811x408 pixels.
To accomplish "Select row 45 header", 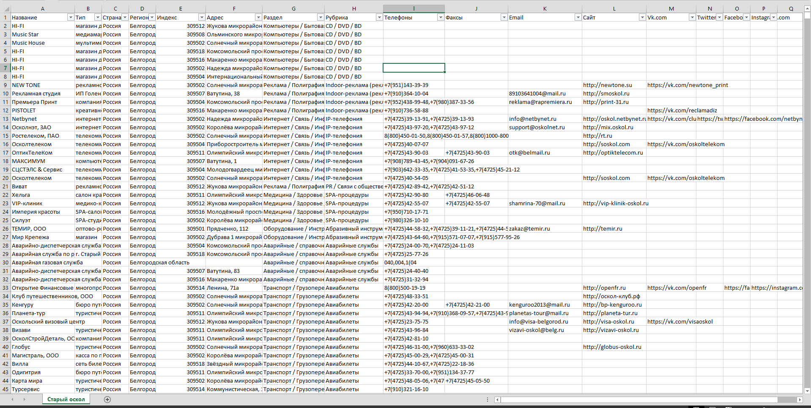I will [5, 389].
